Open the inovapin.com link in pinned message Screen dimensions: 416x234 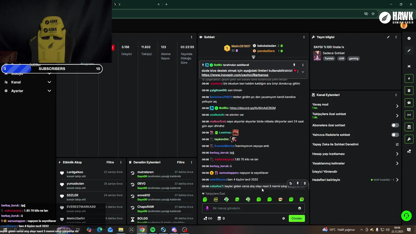(x=235, y=75)
